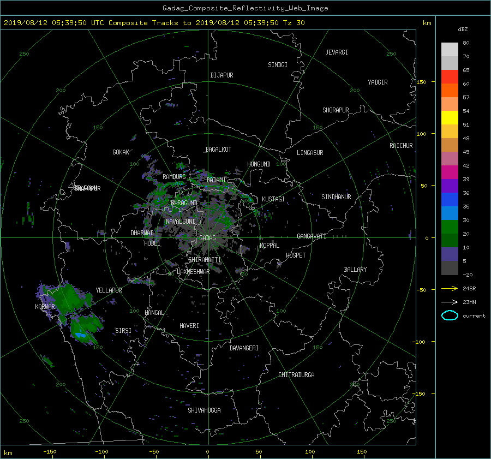Click the JEVARGI label

coord(337,52)
